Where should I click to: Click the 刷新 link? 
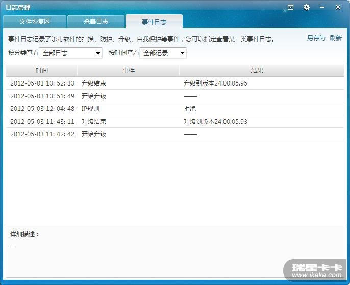pyautogui.click(x=336, y=38)
